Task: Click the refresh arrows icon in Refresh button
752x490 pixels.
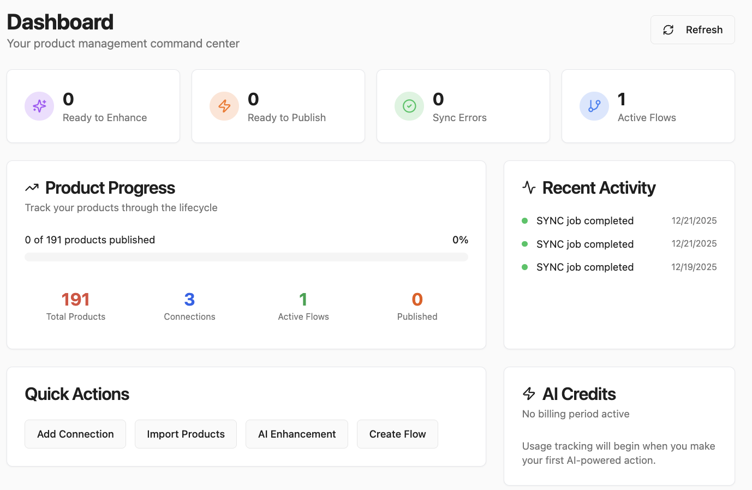Action: pyautogui.click(x=668, y=29)
